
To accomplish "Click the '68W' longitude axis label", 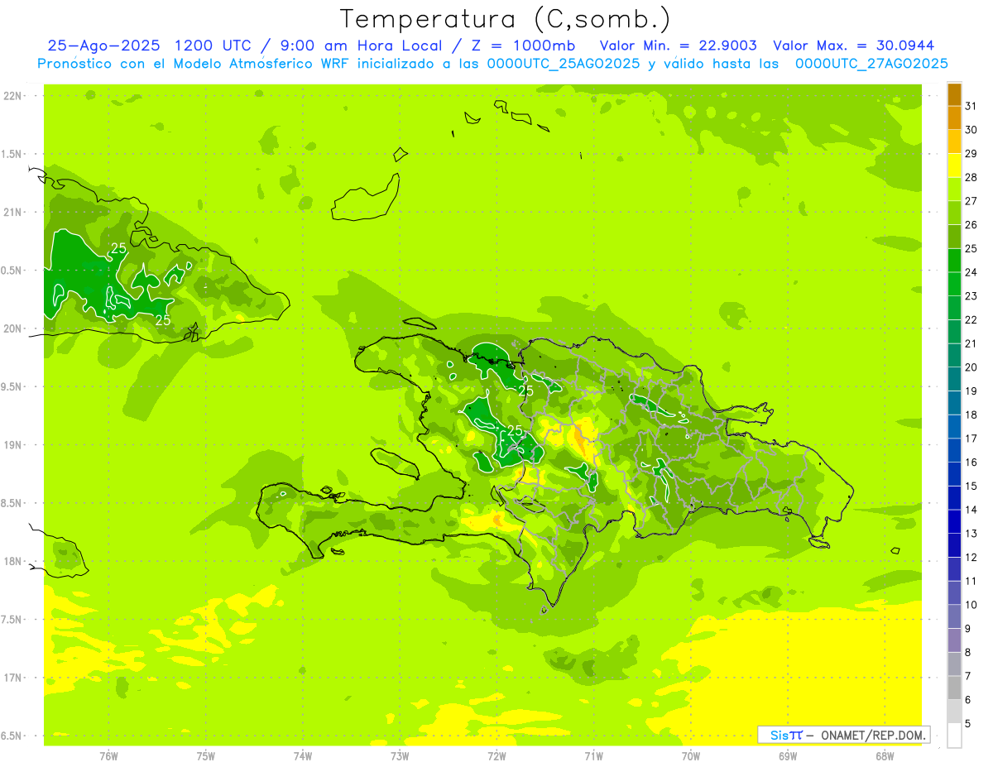I will coord(885,755).
